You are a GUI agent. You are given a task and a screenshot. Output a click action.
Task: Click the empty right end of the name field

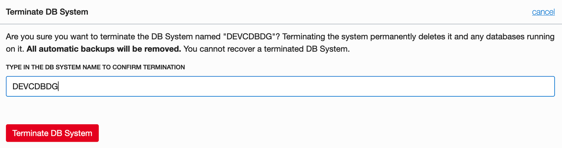coord(527,86)
